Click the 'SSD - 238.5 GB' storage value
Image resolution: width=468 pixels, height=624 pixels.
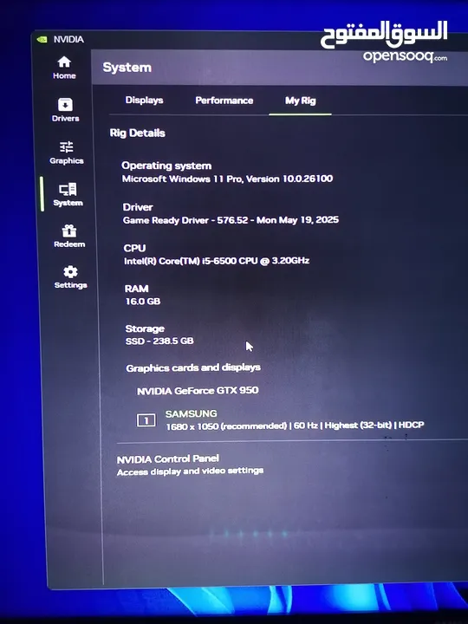pos(159,341)
